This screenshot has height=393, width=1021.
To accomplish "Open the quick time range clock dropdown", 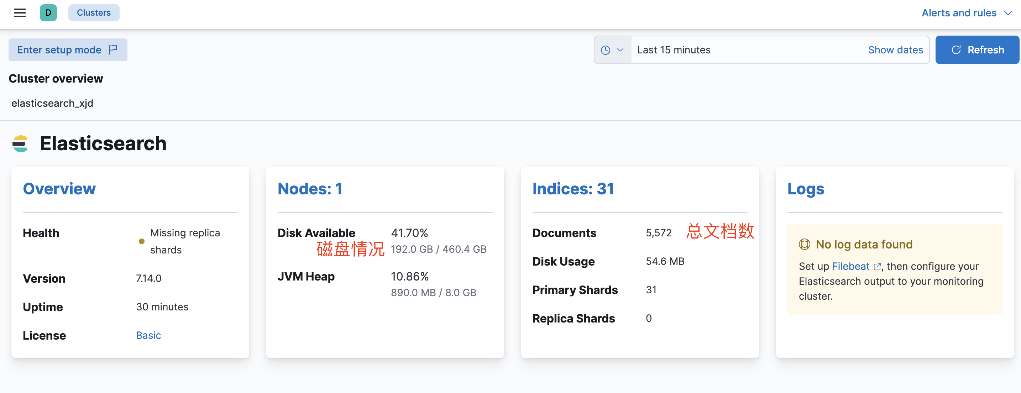I will coord(612,50).
